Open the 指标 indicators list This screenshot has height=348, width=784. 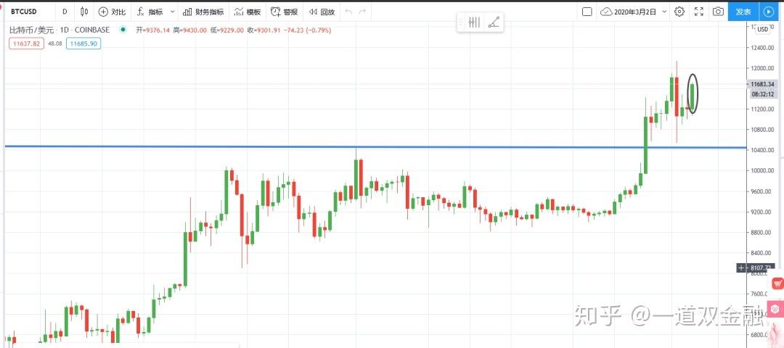(x=150, y=12)
